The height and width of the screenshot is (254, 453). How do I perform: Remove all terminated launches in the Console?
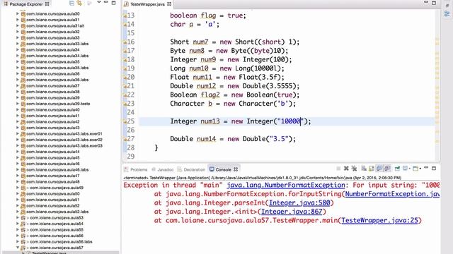tap(354, 169)
